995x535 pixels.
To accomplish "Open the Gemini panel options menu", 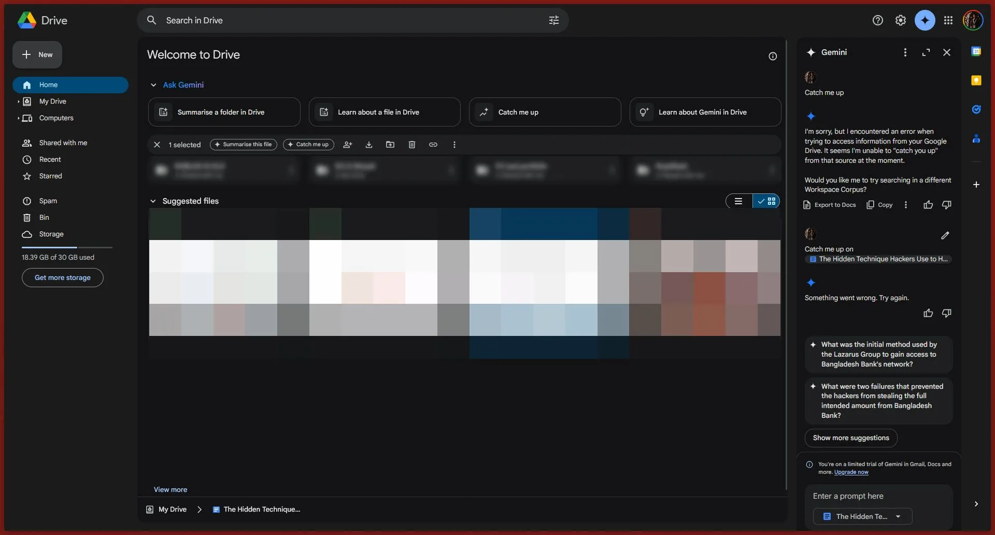I will [x=905, y=52].
